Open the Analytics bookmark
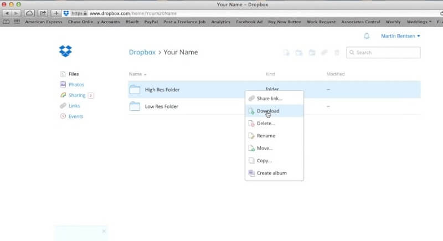443x241 pixels. [220, 22]
